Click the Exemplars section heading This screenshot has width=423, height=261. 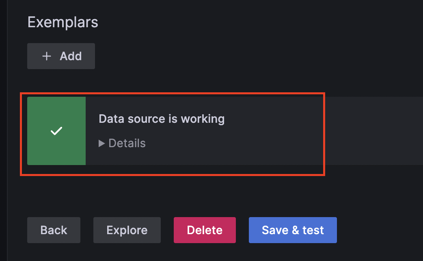pyautogui.click(x=63, y=22)
